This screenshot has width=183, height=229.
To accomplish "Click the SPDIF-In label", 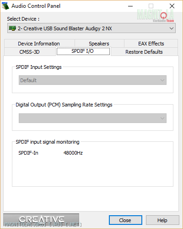I will 28,153.
